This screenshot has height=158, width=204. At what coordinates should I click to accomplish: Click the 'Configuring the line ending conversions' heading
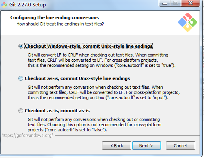[x=54, y=18]
